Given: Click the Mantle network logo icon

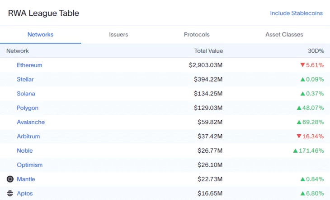Looking at the screenshot, I should click(x=10, y=179).
